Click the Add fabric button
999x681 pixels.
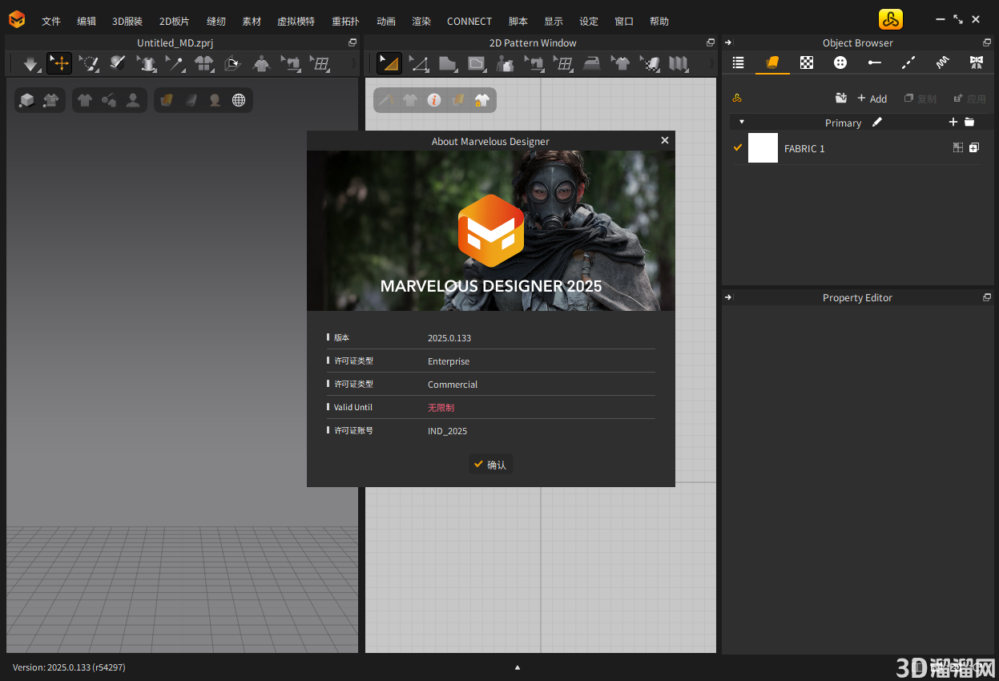872,99
